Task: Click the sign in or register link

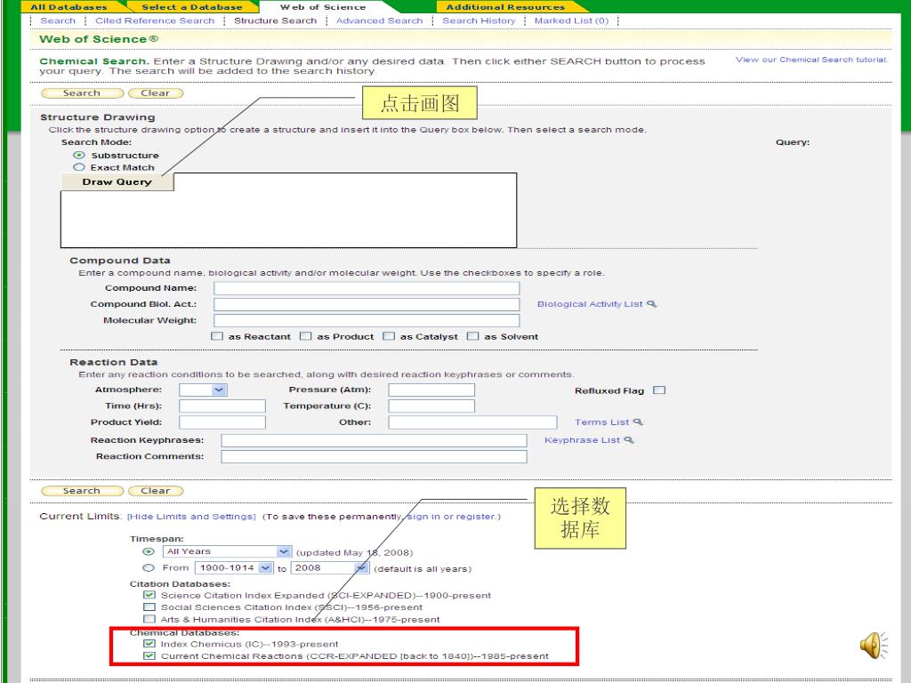Action: pos(451,517)
